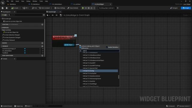Open the Help menu

point(46,1)
